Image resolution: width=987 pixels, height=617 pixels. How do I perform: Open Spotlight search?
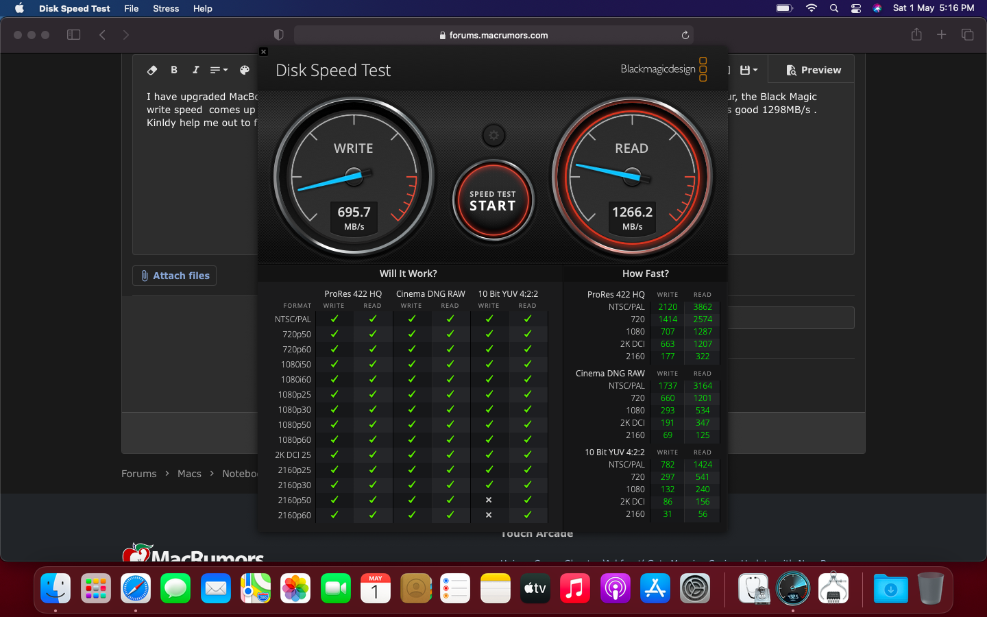[x=834, y=8]
